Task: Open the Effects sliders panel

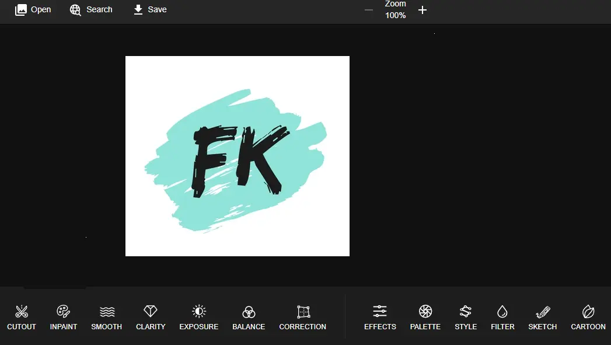Action: [x=380, y=318]
